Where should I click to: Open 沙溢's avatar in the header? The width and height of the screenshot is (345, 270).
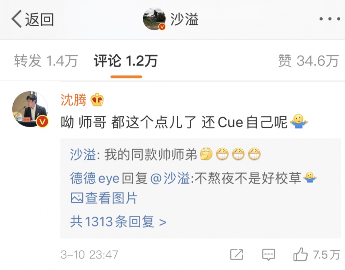coord(154,19)
